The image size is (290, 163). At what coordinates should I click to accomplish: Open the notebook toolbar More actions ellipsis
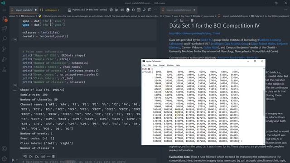coord(155,10)
